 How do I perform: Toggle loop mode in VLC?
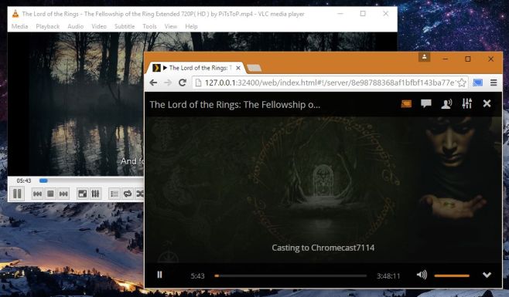point(127,194)
